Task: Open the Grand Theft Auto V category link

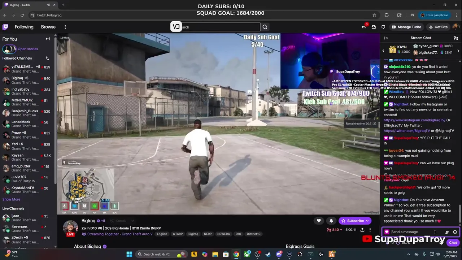Action: tap(137, 234)
